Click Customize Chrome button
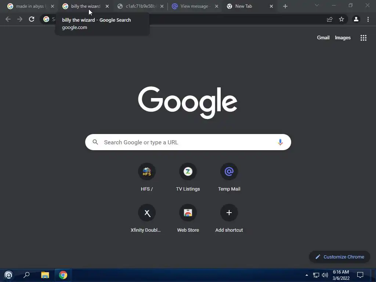Screen dimensions: 376x282 click(340, 257)
